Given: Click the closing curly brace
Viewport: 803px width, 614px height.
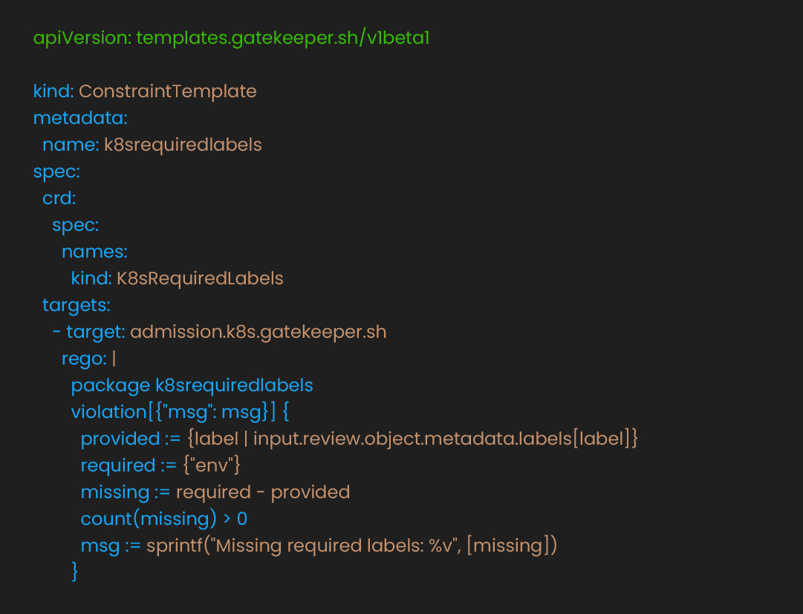Looking at the screenshot, I should [75, 572].
